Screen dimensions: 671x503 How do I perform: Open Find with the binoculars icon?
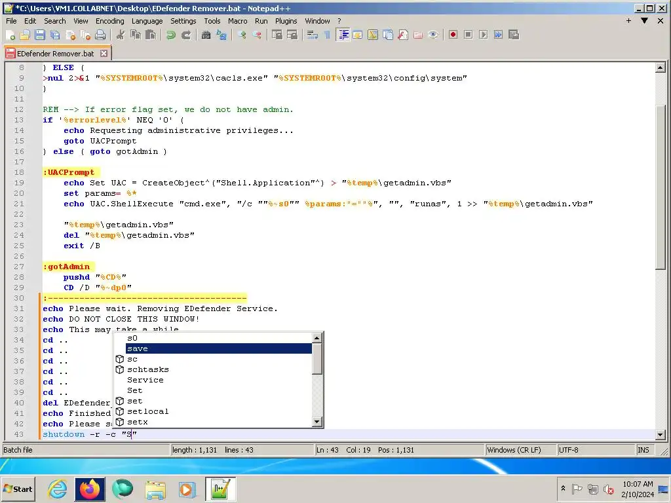206,35
